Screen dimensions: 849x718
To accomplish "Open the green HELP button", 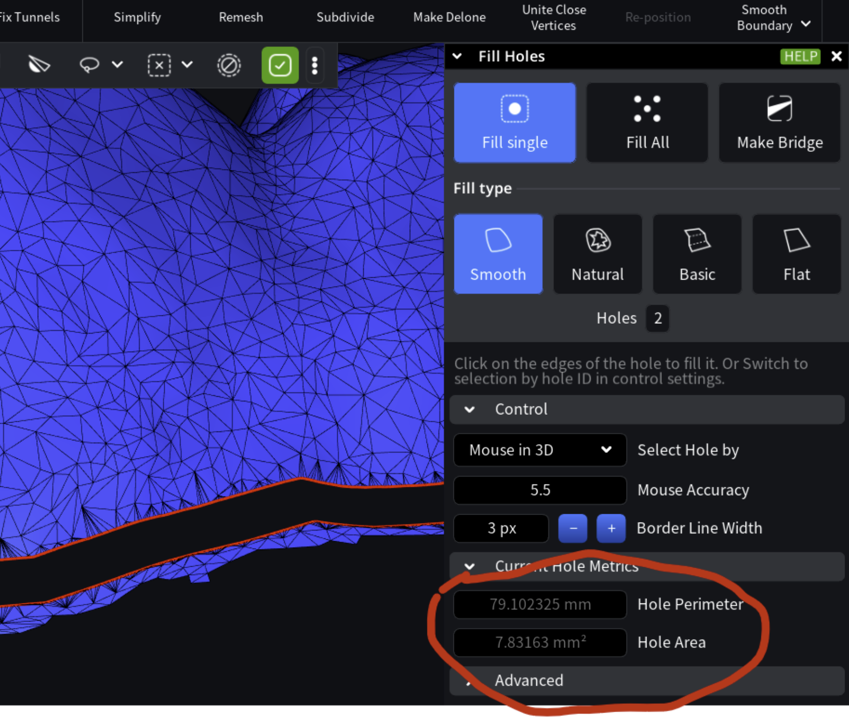I will click(800, 56).
